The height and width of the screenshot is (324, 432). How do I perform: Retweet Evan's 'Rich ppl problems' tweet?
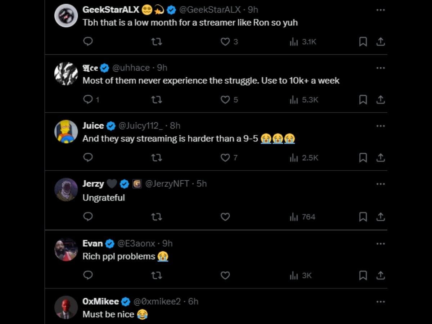click(x=157, y=275)
